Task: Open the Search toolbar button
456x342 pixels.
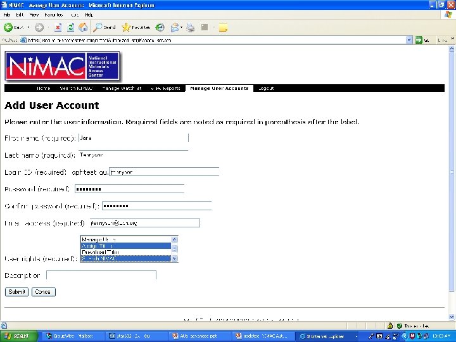Action: (104, 27)
